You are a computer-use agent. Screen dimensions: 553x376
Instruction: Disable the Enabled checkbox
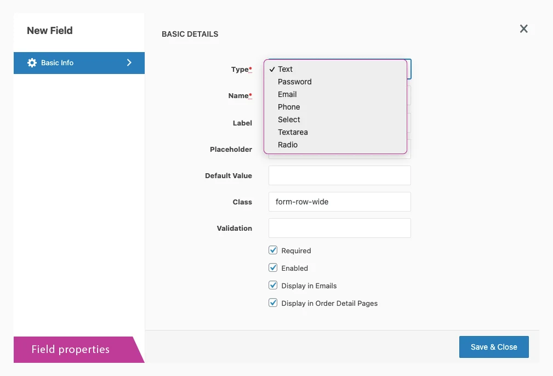pos(273,267)
